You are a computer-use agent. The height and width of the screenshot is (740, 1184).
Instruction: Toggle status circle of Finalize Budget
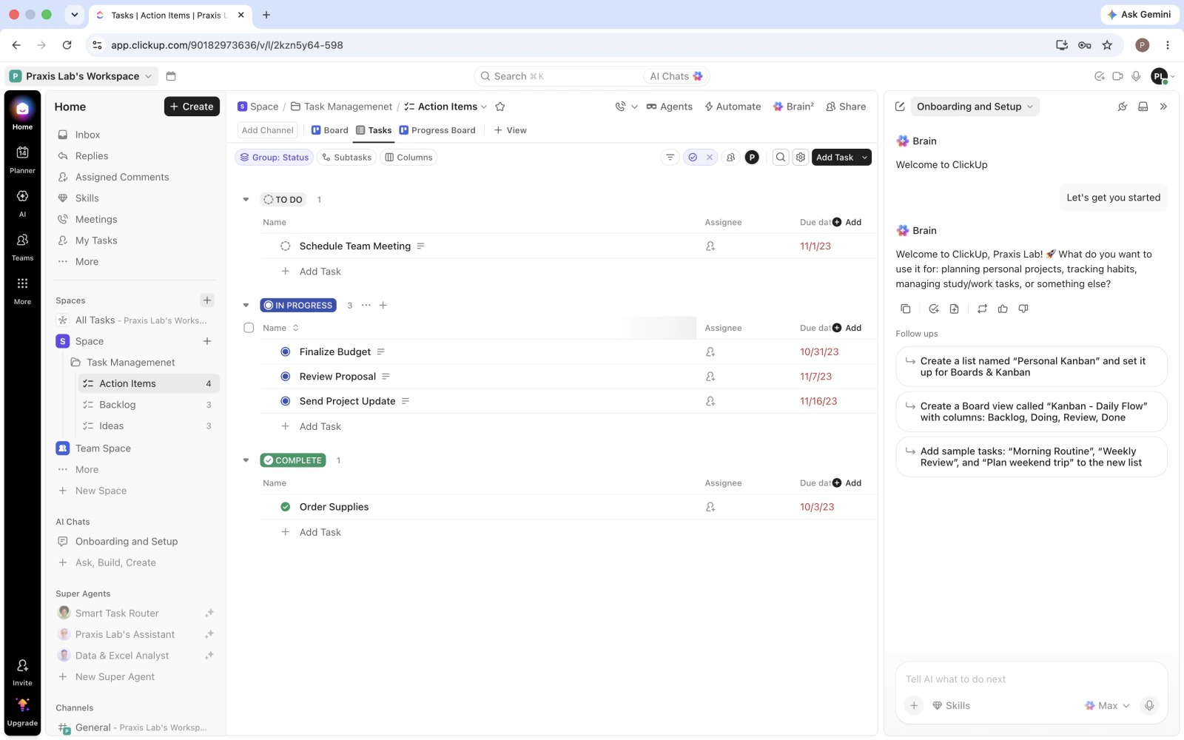tap(285, 351)
